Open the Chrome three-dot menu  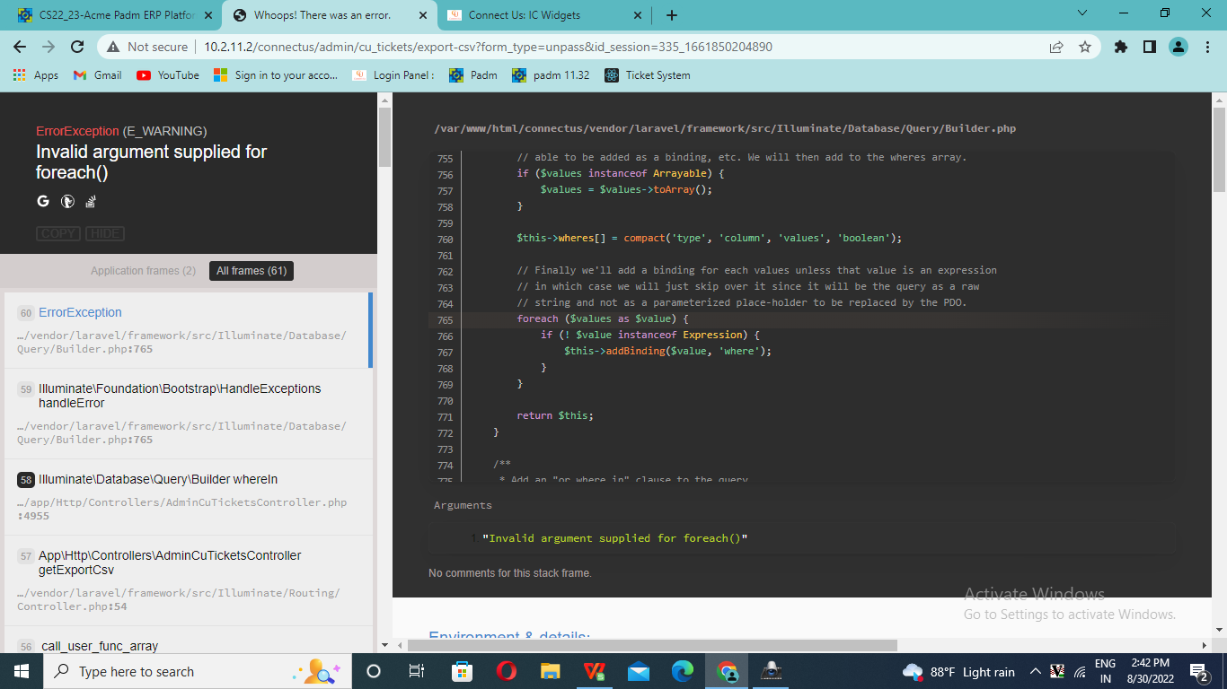[x=1207, y=47]
